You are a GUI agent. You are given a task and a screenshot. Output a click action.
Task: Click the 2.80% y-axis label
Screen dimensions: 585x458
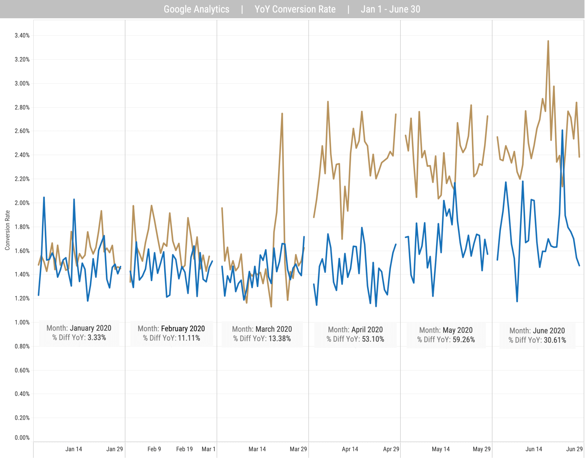click(22, 107)
